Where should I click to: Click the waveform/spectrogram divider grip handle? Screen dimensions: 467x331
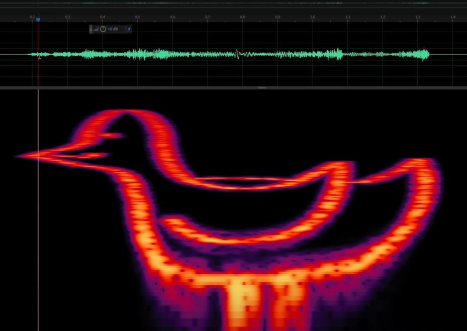pos(261,88)
